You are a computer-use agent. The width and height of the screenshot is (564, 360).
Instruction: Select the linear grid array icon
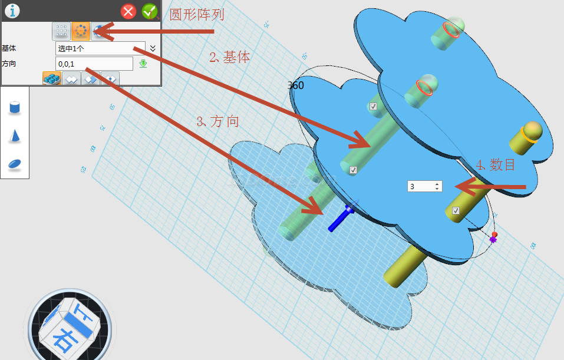[x=61, y=31]
